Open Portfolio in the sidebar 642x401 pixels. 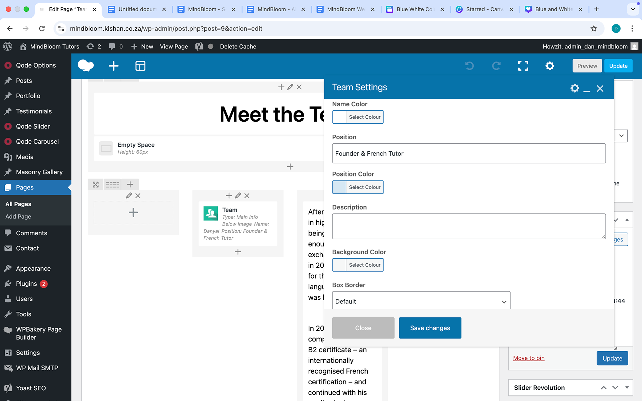pos(28,96)
